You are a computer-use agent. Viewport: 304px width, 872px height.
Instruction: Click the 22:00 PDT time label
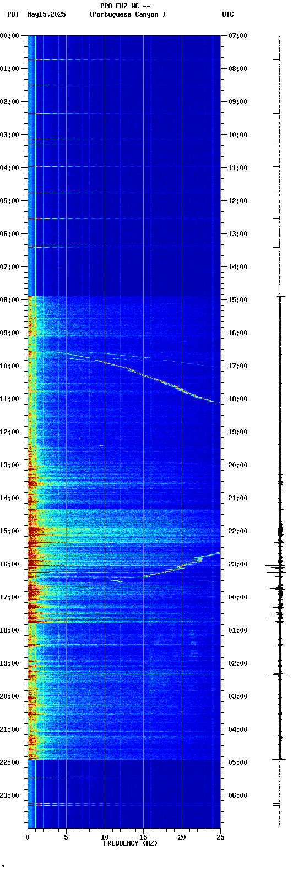point(9,762)
